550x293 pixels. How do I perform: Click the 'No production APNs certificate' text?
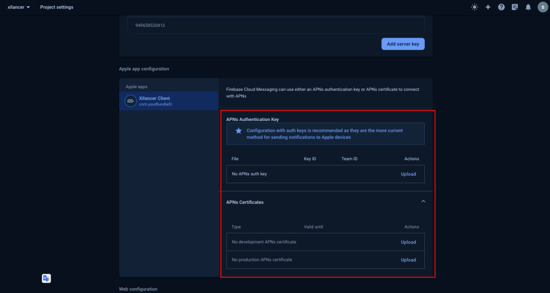point(262,260)
